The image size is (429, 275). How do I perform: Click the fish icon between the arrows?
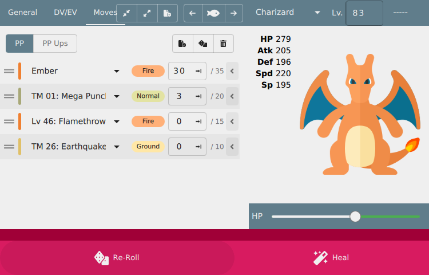(213, 13)
